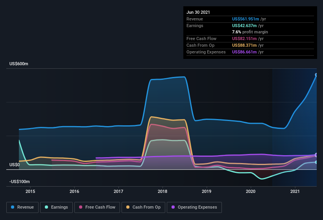Select the Earnings endpoint marker on chart
The height and width of the screenshot is (220, 323).
coord(316,162)
